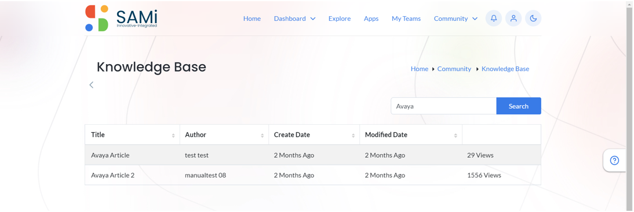Open the user profile icon
This screenshot has height=212, width=634.
[x=513, y=18]
